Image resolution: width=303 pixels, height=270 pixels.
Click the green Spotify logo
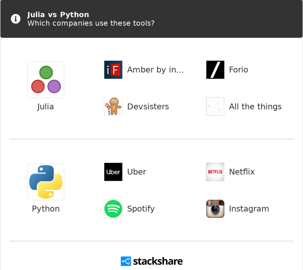pos(113,209)
